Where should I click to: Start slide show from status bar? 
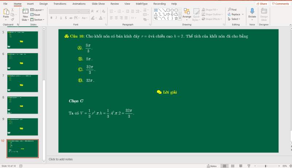(249, 166)
